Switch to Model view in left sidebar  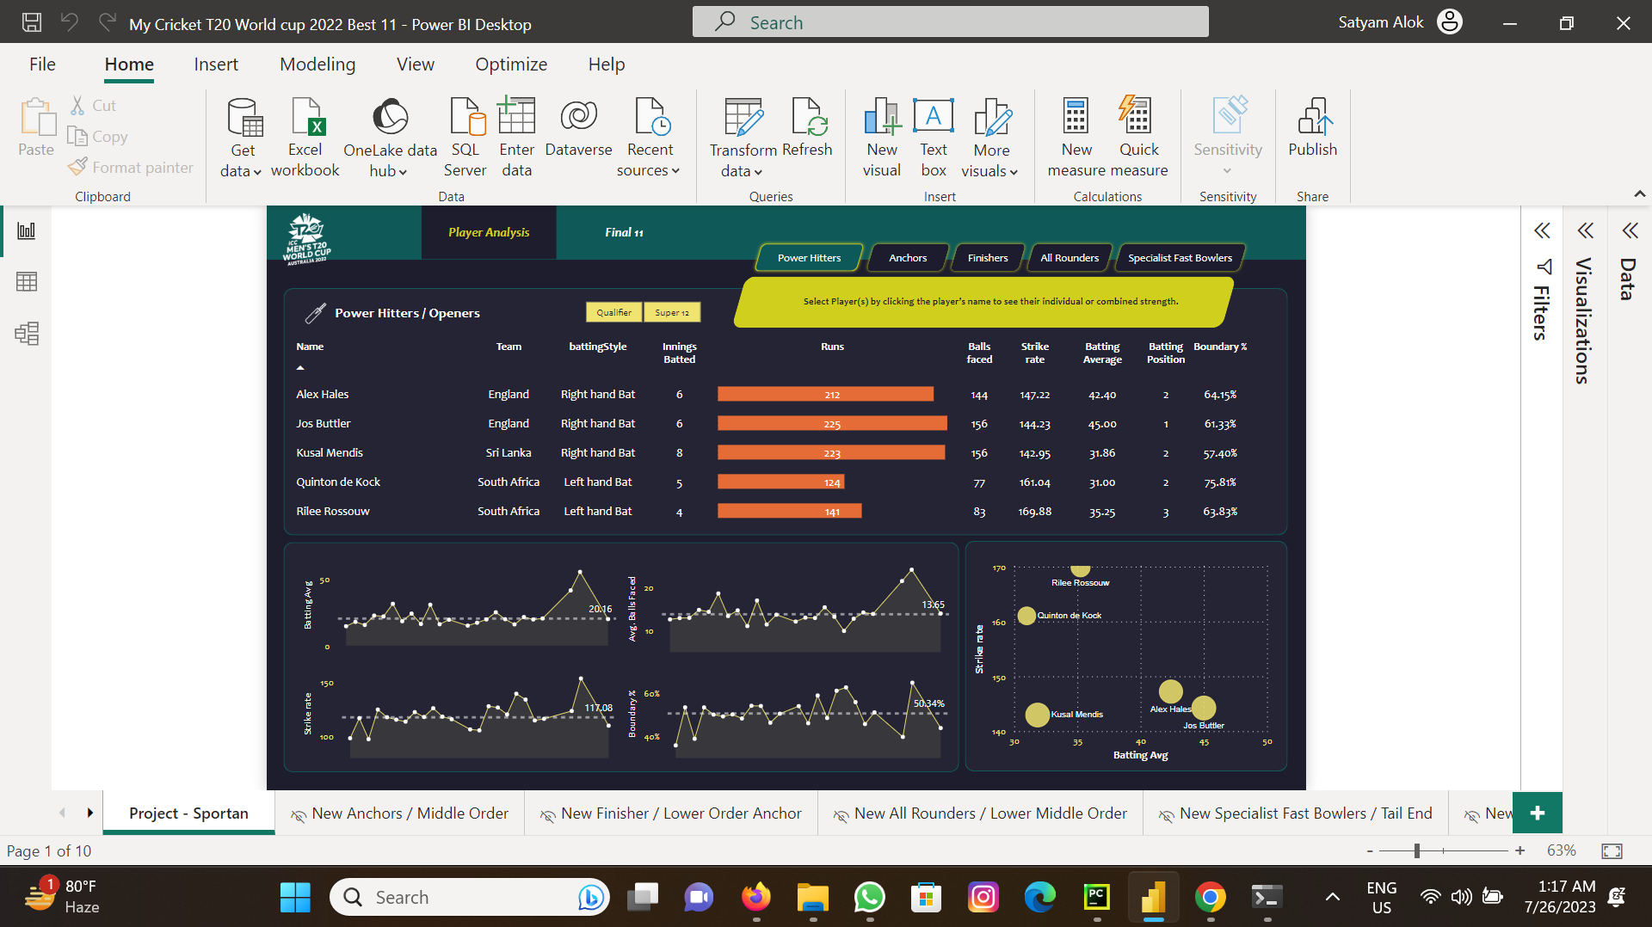(x=27, y=334)
